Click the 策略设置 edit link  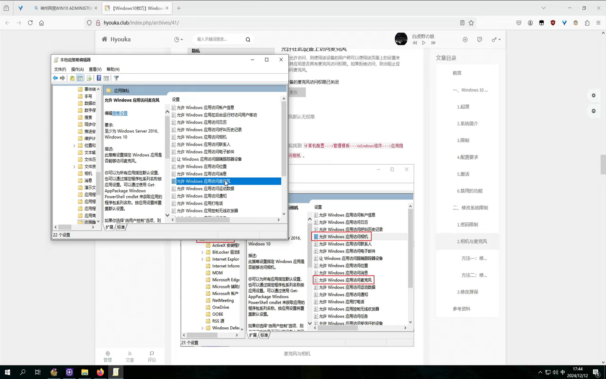(120, 113)
